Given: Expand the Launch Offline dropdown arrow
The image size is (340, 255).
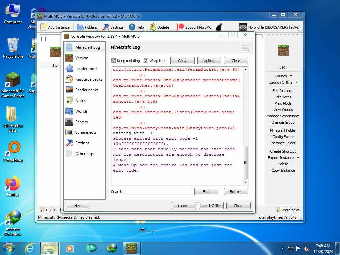Looking at the screenshot, I should (297, 82).
